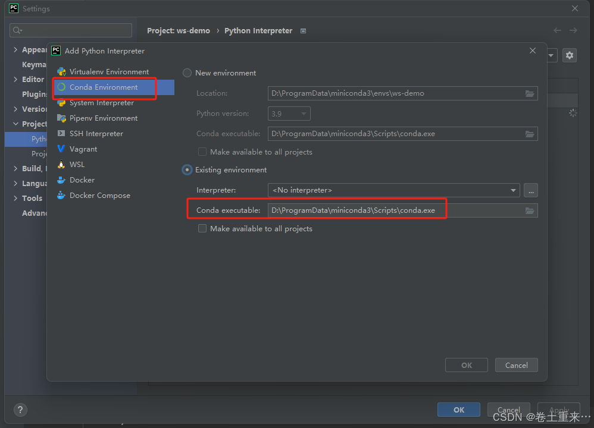Click icon next to Python Interpreter heading

coord(303,31)
